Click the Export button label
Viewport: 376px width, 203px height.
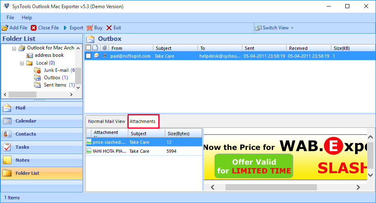(76, 28)
